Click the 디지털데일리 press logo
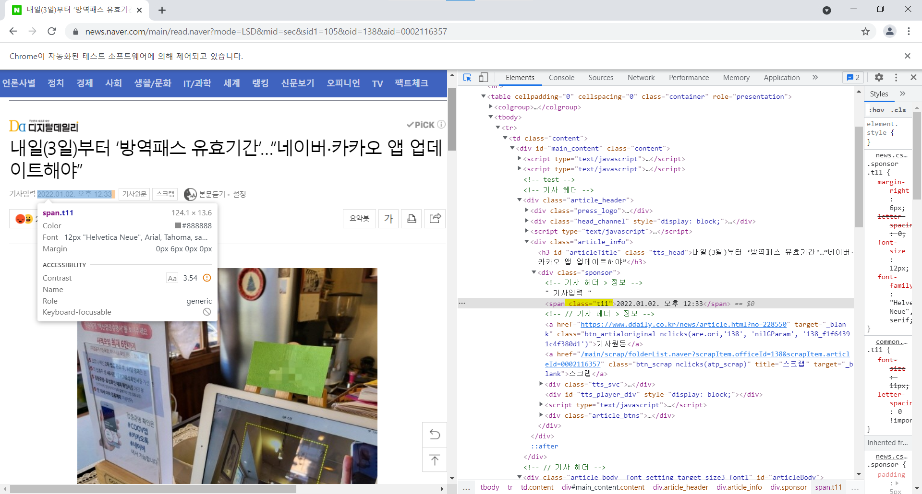 pos(44,126)
